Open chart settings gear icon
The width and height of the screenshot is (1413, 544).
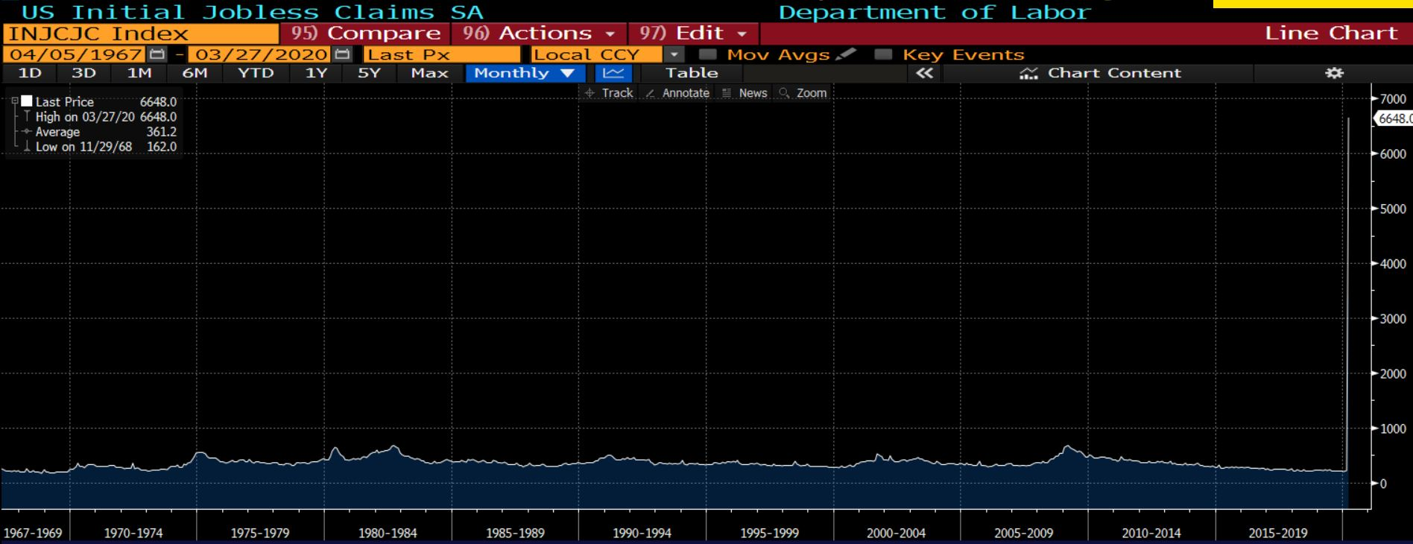(1334, 73)
